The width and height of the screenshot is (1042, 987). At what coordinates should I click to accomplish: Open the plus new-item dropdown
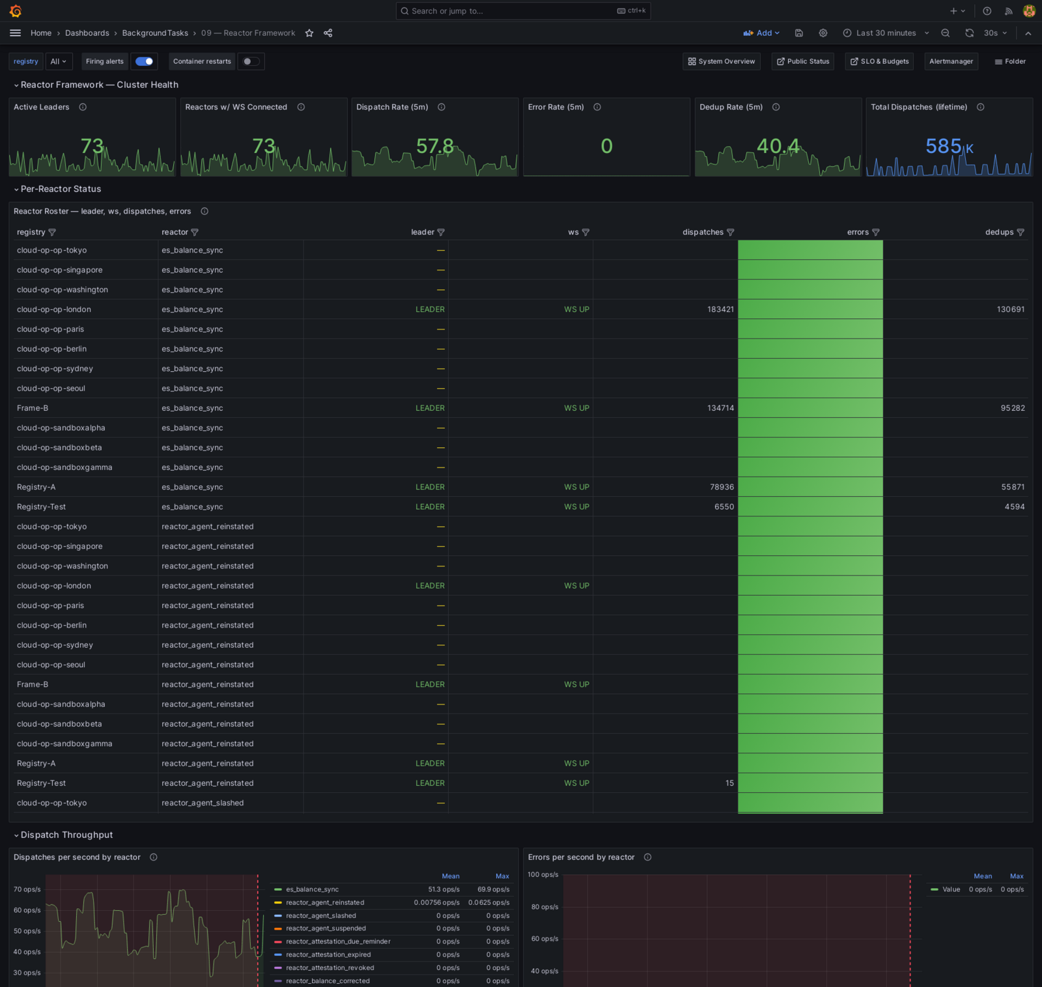click(x=957, y=11)
